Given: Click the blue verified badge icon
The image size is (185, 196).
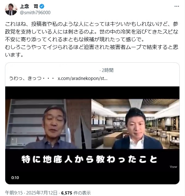Looking at the screenshot, I should click(42, 6).
